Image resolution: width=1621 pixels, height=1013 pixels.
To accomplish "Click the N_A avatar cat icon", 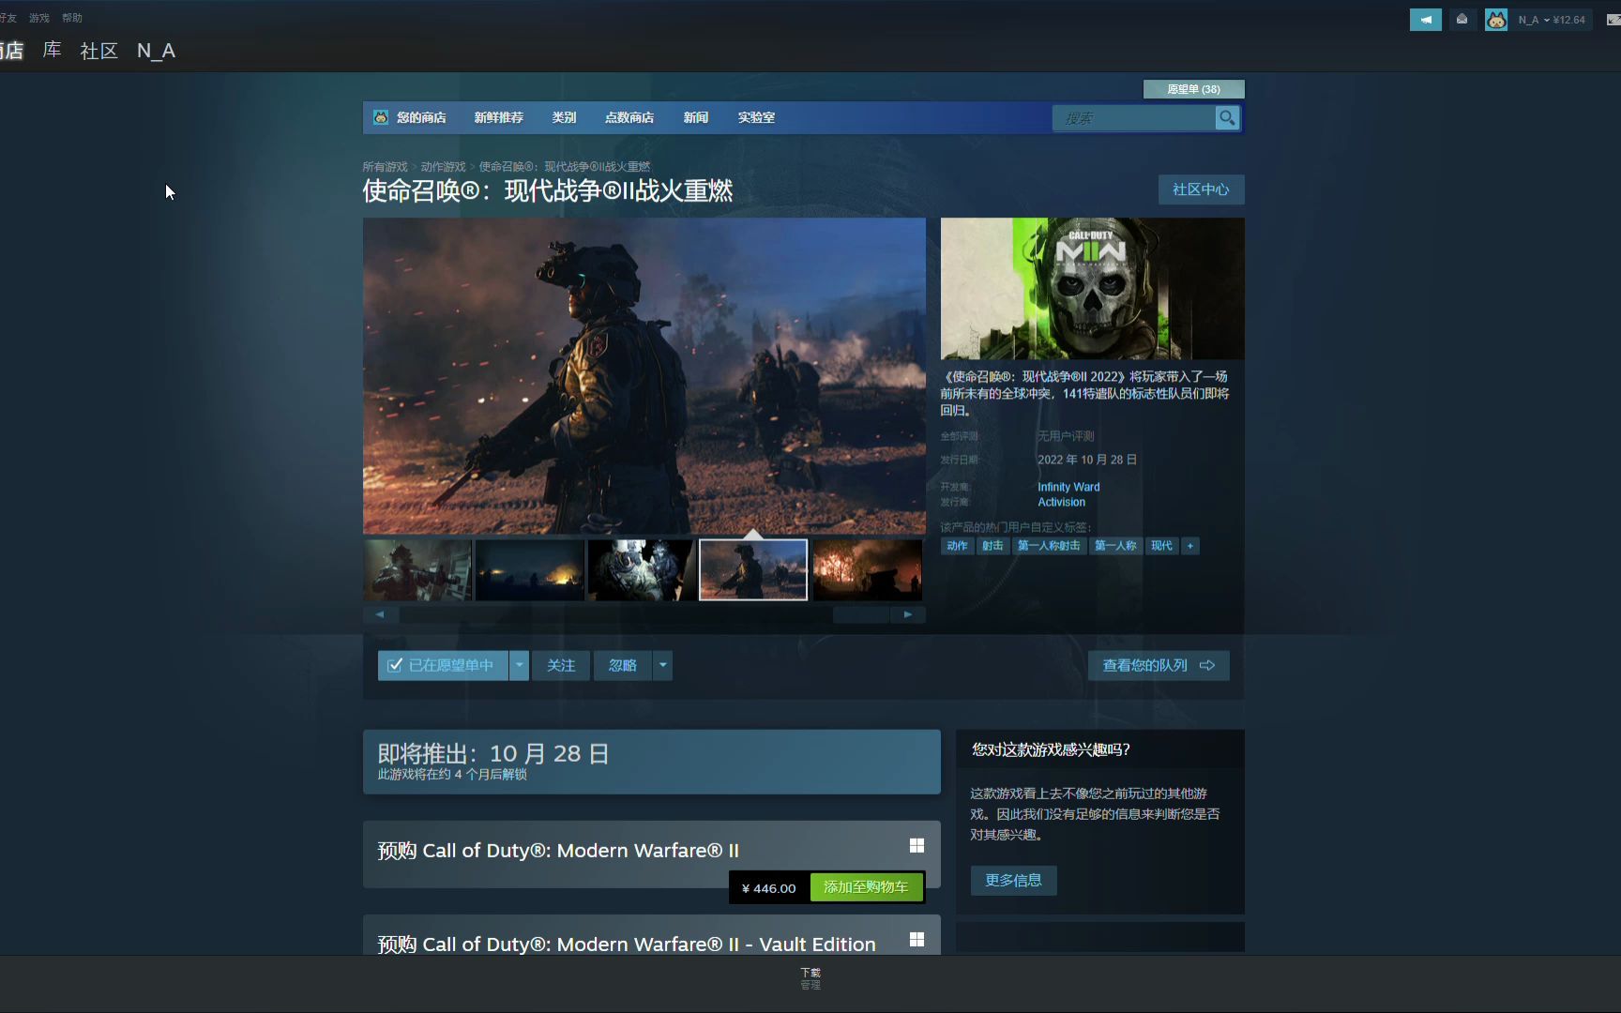I will tap(1496, 20).
